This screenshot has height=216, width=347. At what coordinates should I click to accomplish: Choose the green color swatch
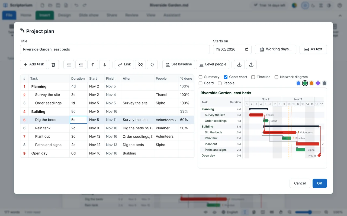point(305,83)
